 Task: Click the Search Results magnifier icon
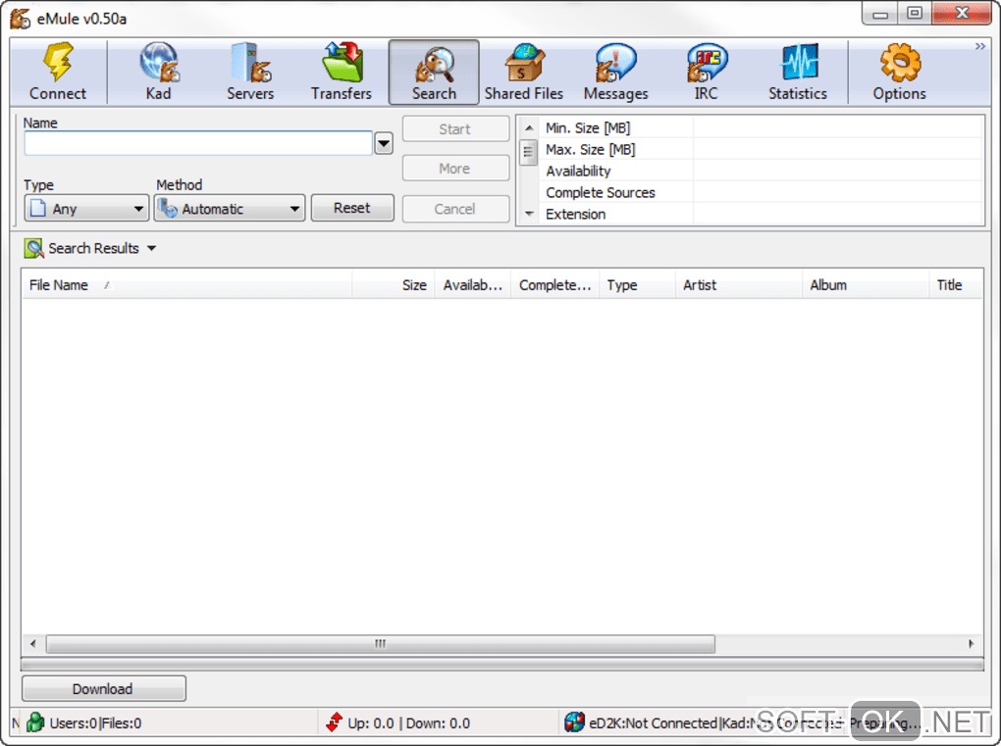pos(33,248)
